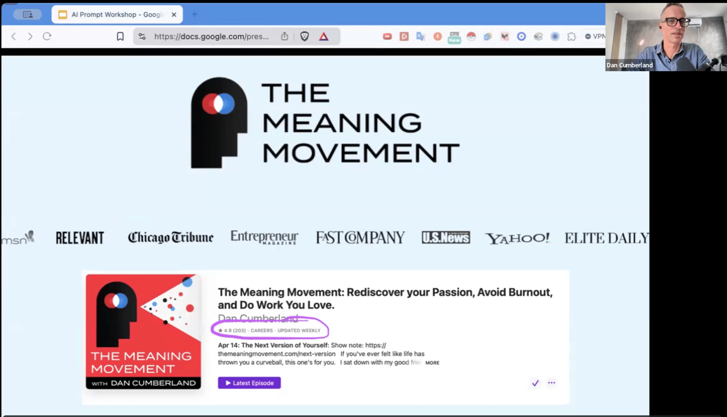Click the 4.9 (203) rating text
Image resolution: width=727 pixels, height=417 pixels.
[x=232, y=331]
